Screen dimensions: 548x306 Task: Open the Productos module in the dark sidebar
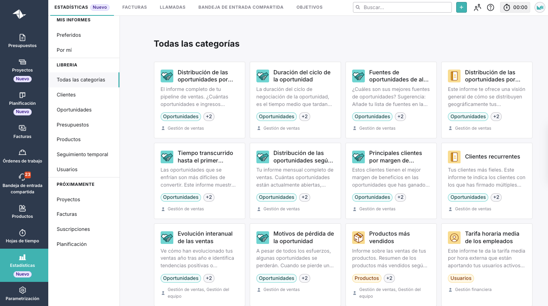(23, 212)
